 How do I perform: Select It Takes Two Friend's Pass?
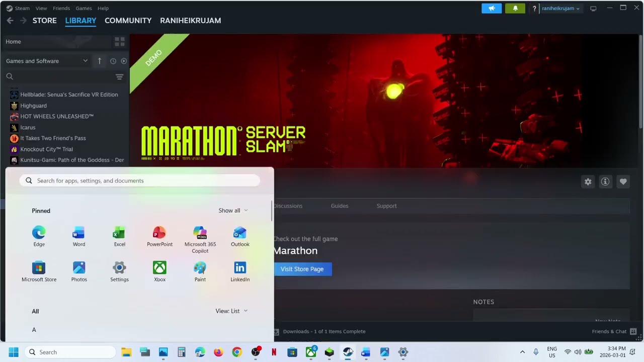[53, 138]
